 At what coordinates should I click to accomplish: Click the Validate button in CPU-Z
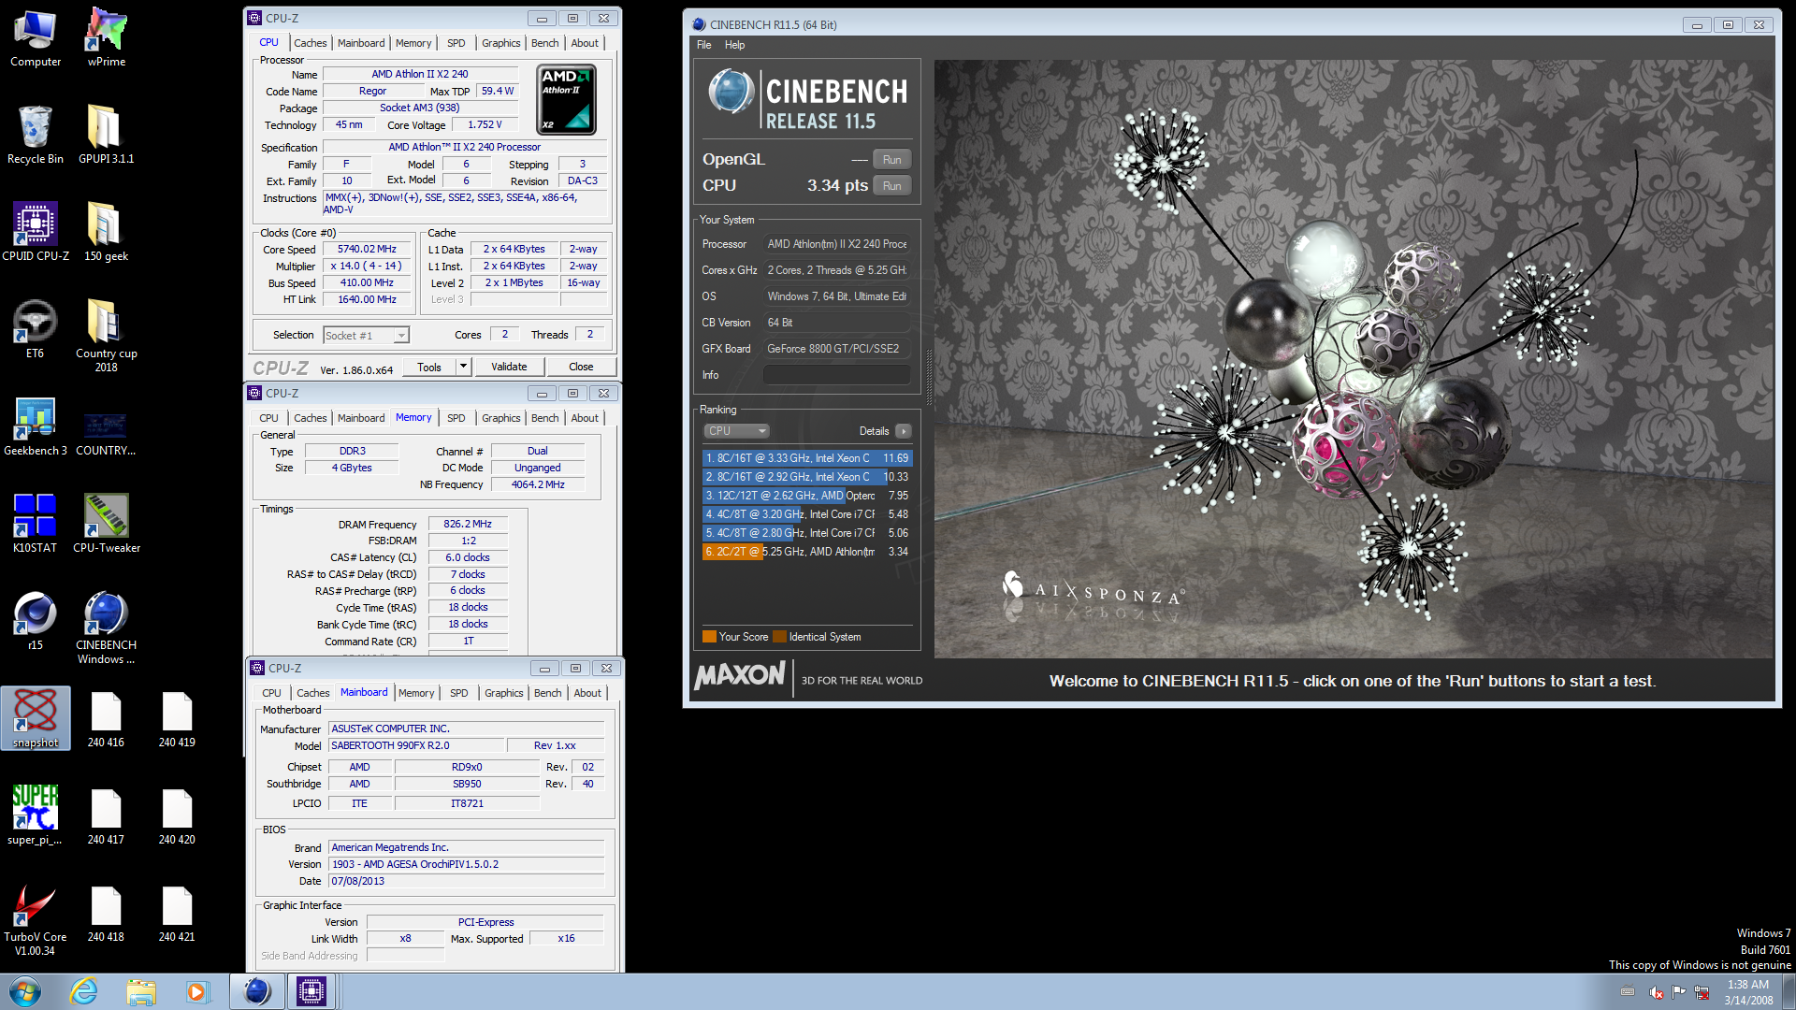click(509, 367)
